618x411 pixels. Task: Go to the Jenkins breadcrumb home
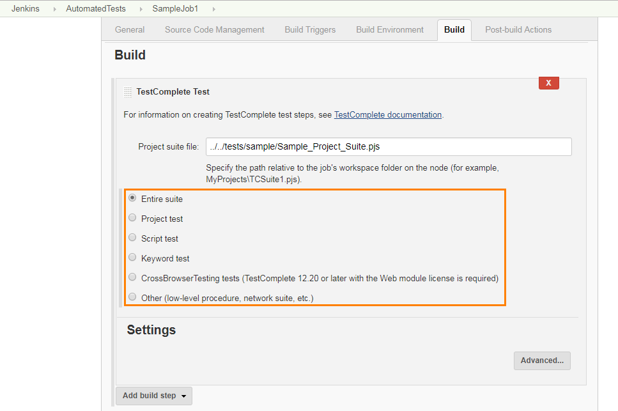click(x=26, y=9)
